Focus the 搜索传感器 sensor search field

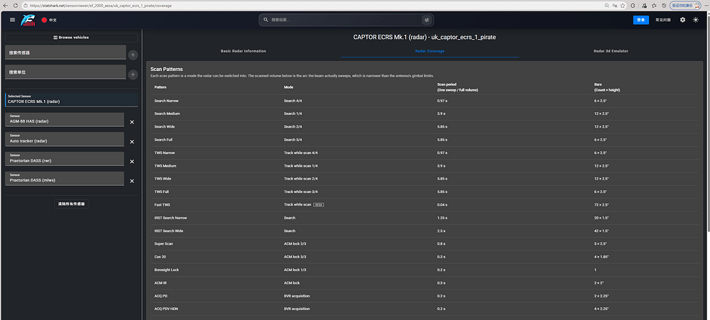pyautogui.click(x=65, y=53)
